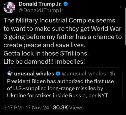Open the three-dot more options menu
The image size is (126, 115).
pos(120,6)
